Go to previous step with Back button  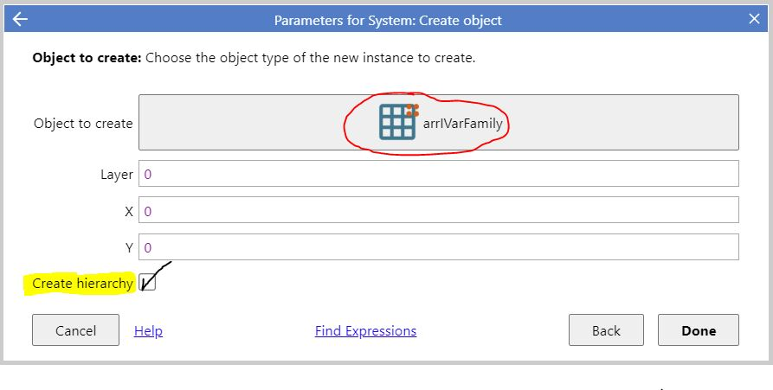click(x=606, y=330)
